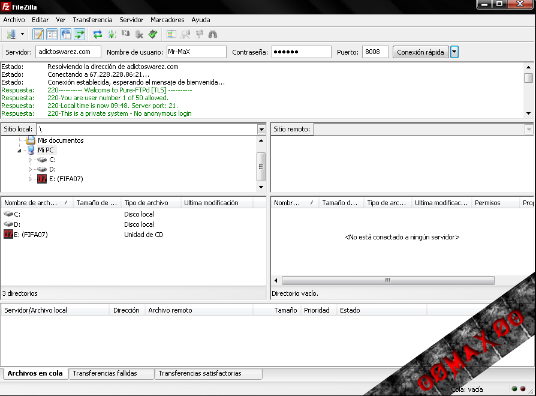Open the Transferencia menu
Image resolution: width=536 pixels, height=396 pixels.
tap(92, 20)
